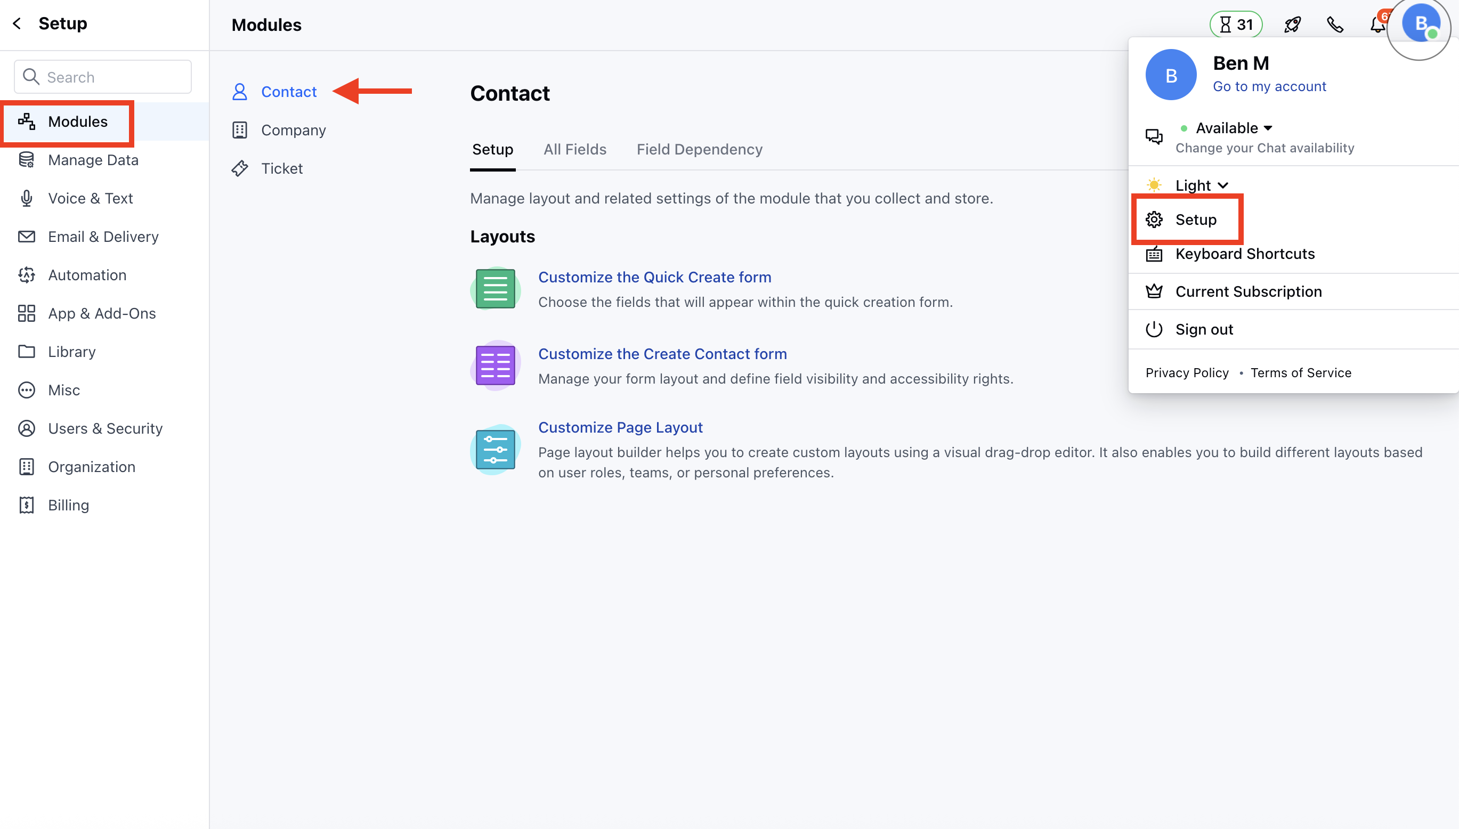The image size is (1459, 829).
Task: Open the Field Dependency tab
Action: point(699,149)
